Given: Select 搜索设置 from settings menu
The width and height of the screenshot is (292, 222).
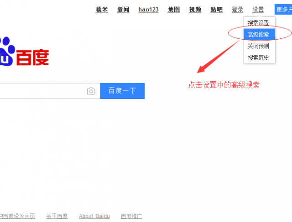Looking at the screenshot, I should click(x=259, y=23).
